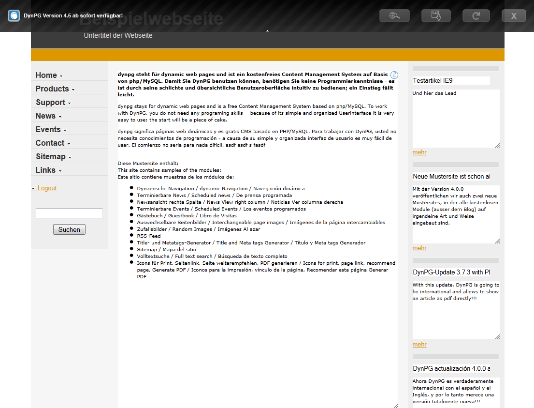534x408 pixels.
Task: Open the Sitemap menu item
Action: (50, 156)
